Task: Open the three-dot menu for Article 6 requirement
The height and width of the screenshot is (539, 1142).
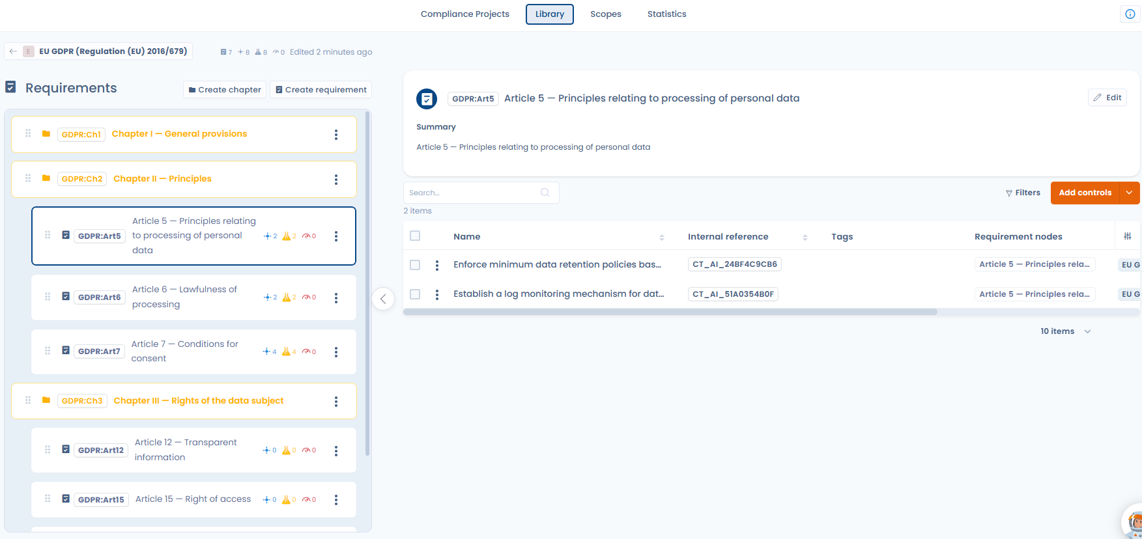Action: coord(336,297)
